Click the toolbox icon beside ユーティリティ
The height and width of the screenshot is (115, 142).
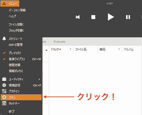tap(4, 79)
